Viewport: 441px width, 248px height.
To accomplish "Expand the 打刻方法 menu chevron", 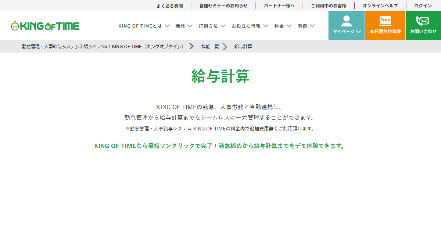I will pyautogui.click(x=223, y=26).
